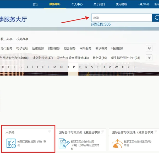Toggle the heart on the middle 国际合作与交流处 card

point(103,131)
